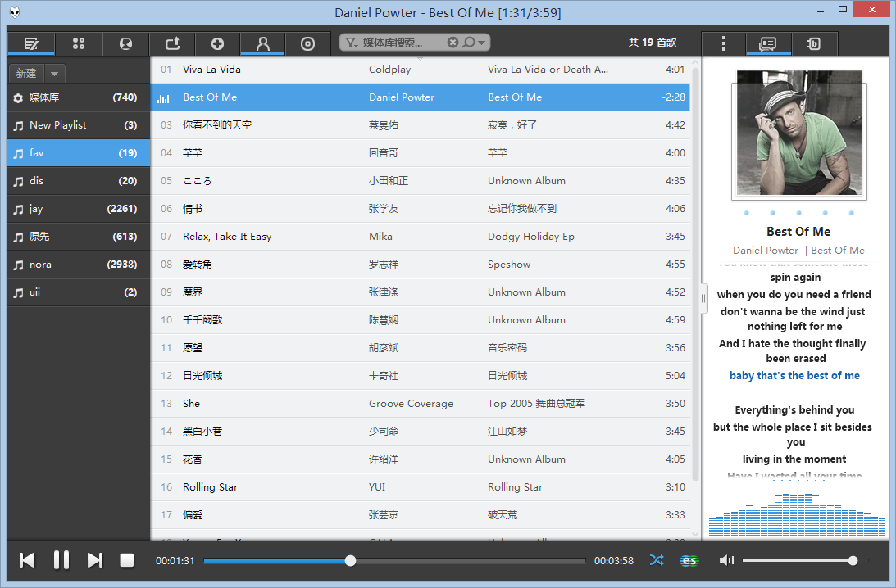The image size is (896, 588).
Task: Click the export/share toolbar icon
Action: (x=174, y=43)
